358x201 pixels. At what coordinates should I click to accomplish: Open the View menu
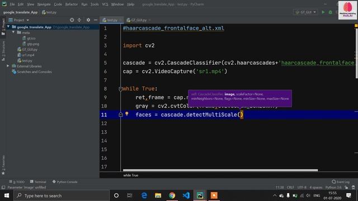point(30,4)
